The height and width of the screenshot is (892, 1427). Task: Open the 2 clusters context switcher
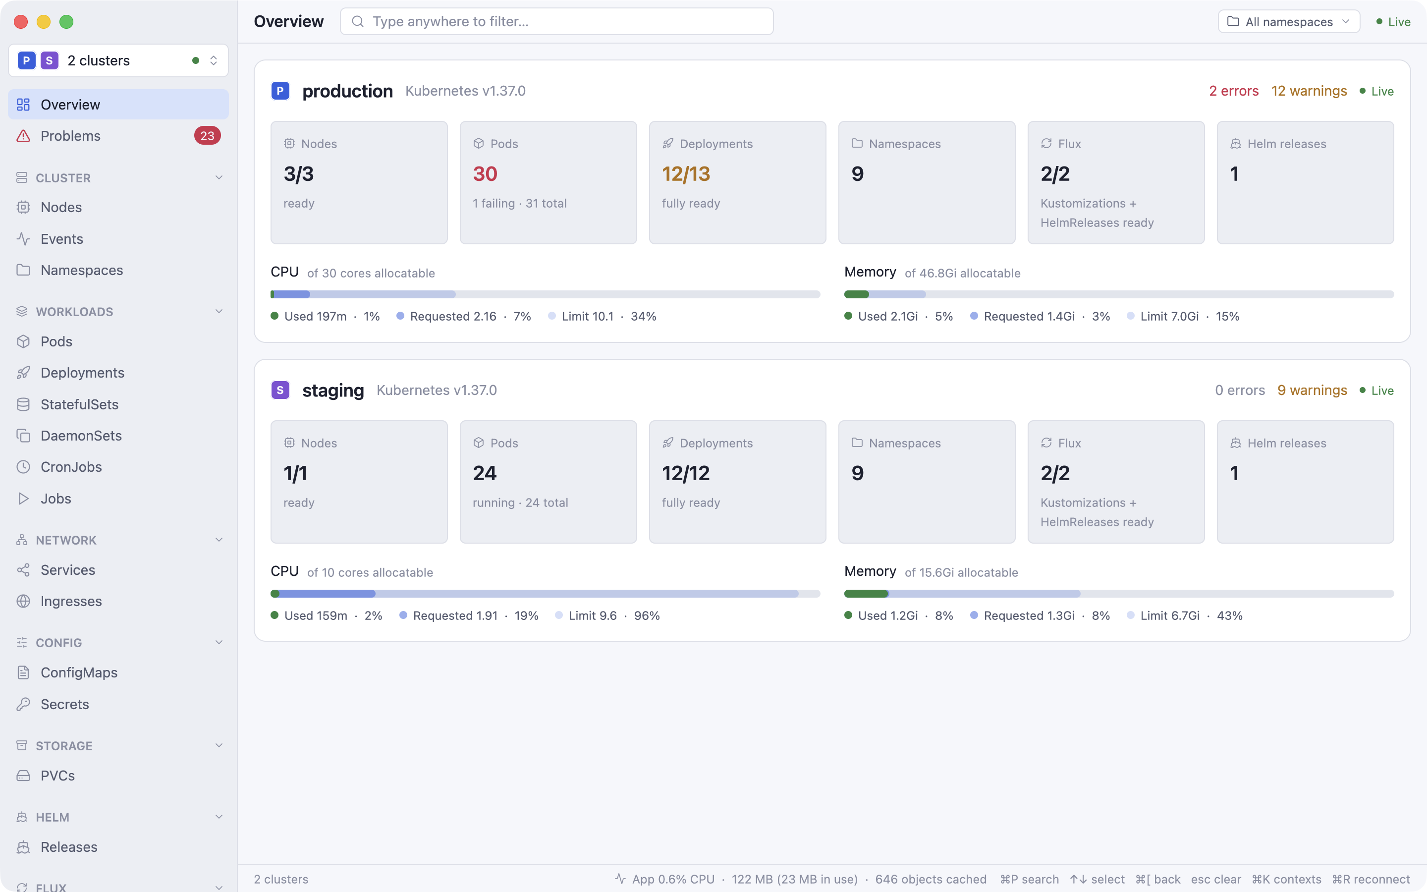[118, 60]
